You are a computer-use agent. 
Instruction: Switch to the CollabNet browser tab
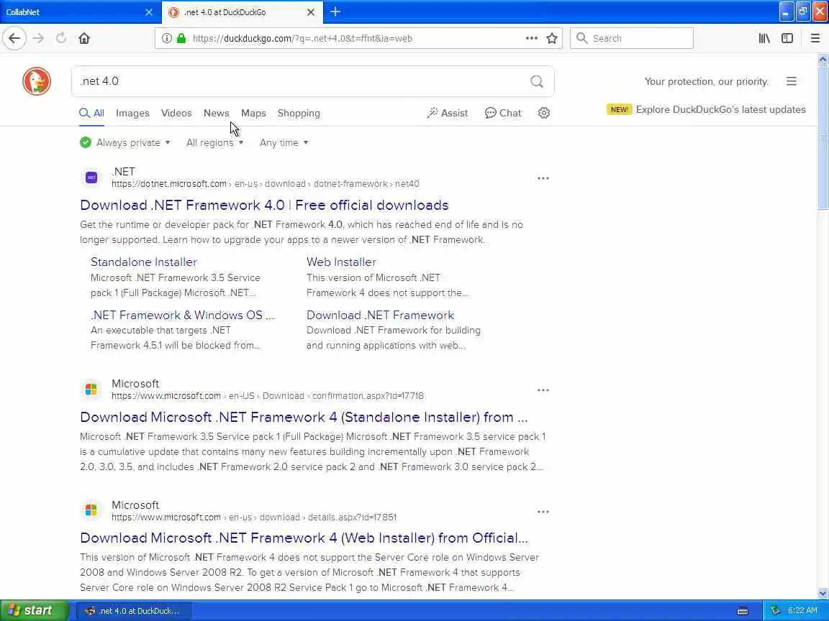(x=74, y=11)
